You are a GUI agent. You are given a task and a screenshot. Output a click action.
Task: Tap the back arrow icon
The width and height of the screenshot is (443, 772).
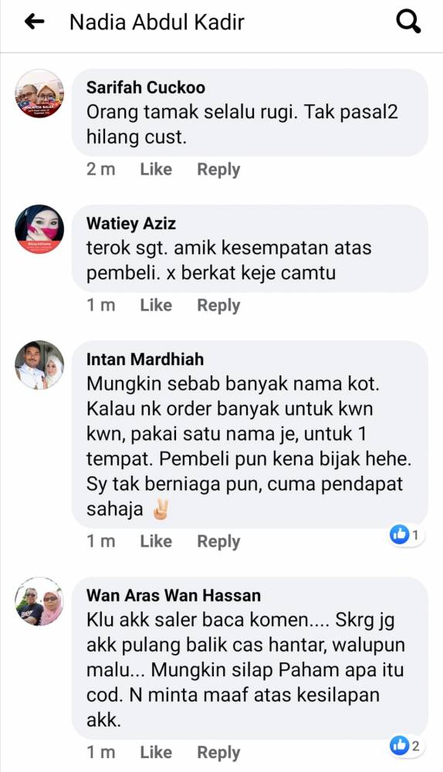[x=35, y=21]
